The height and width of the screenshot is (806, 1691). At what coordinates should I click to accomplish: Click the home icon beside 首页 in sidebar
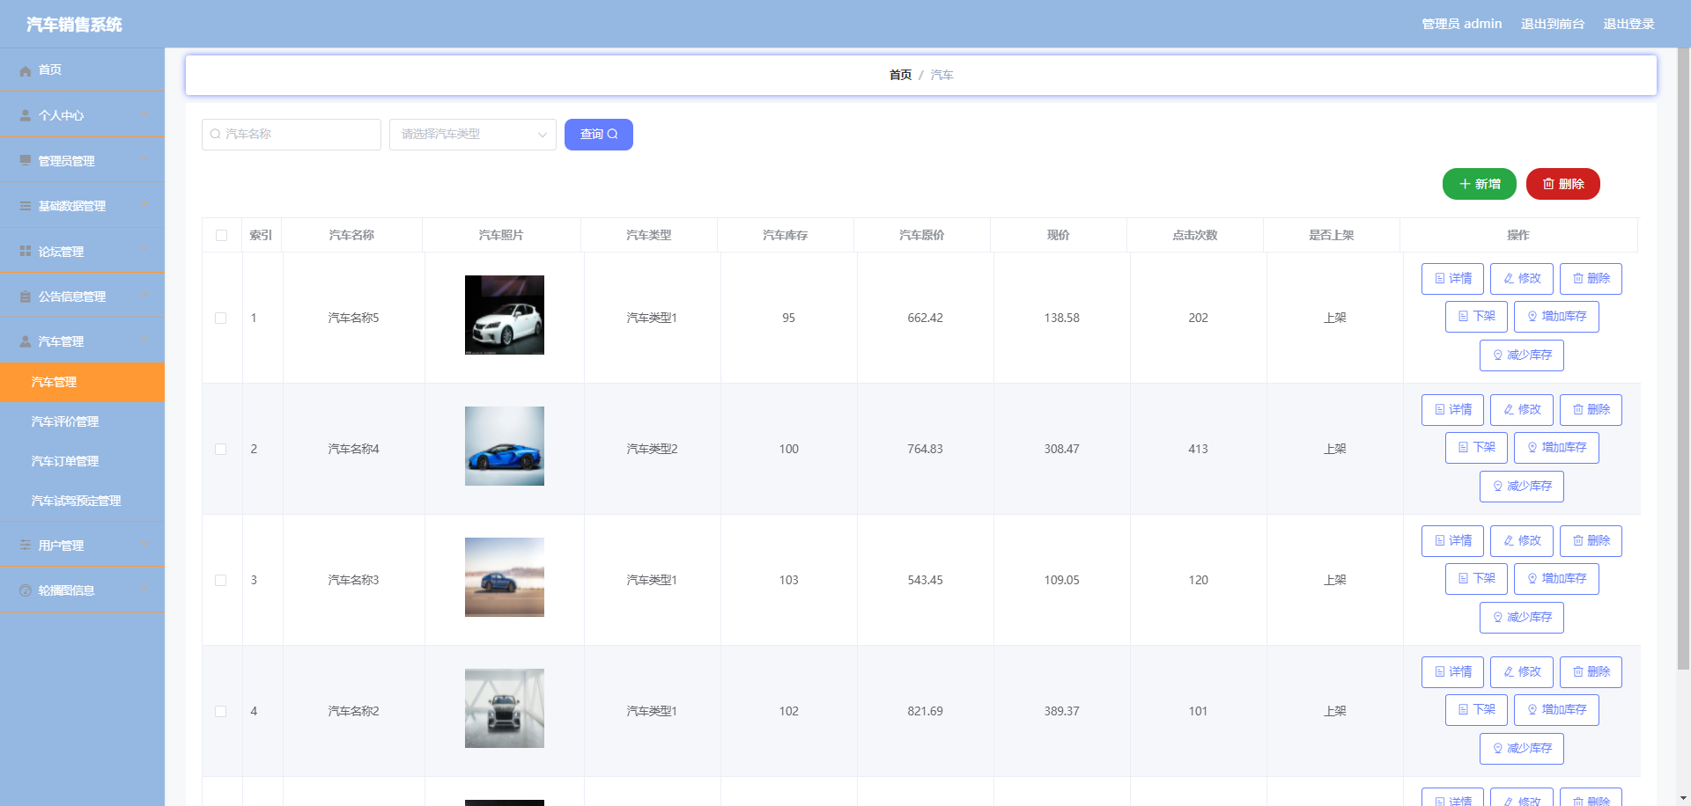click(26, 70)
